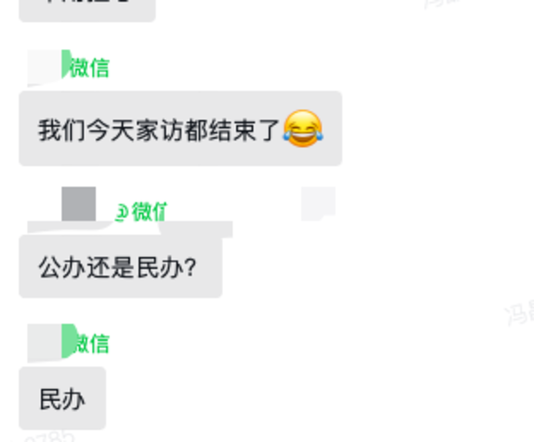This screenshot has width=534, height=442.
Task: Click the dark gray redacted avatar square
Action: (79, 204)
